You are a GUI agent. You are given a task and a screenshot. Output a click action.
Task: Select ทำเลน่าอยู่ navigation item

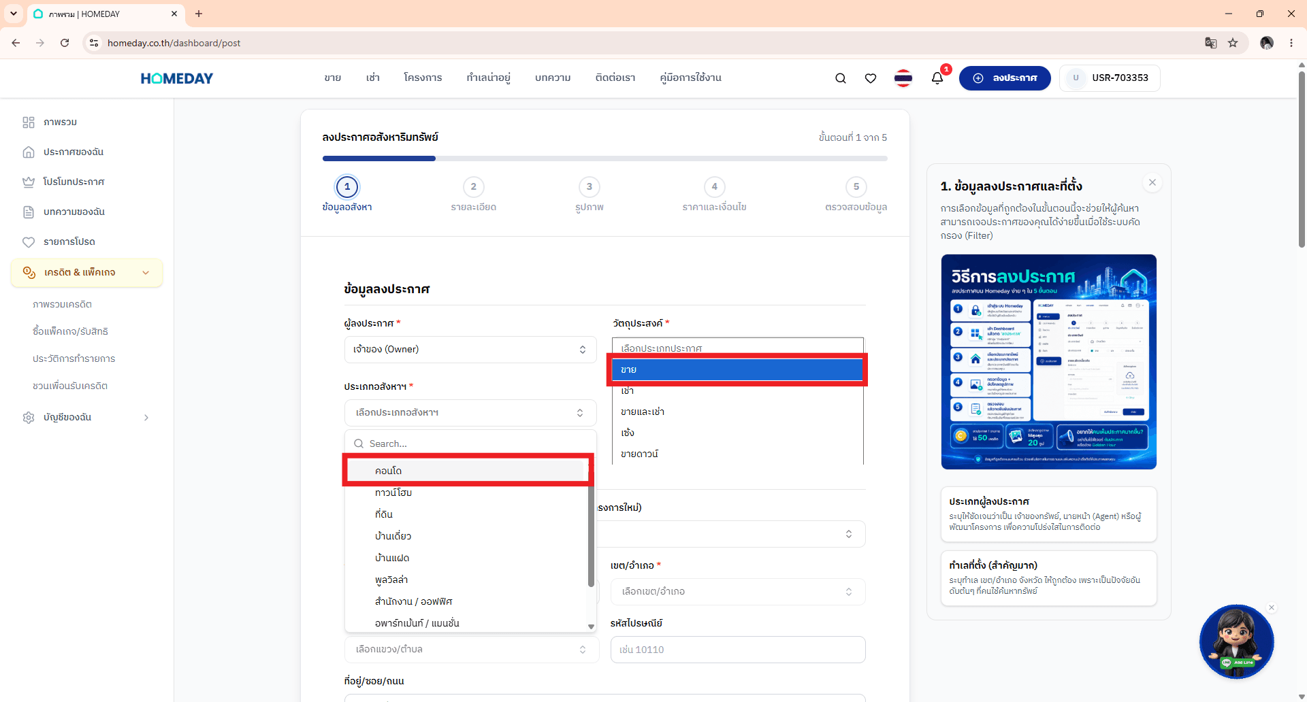tap(489, 78)
